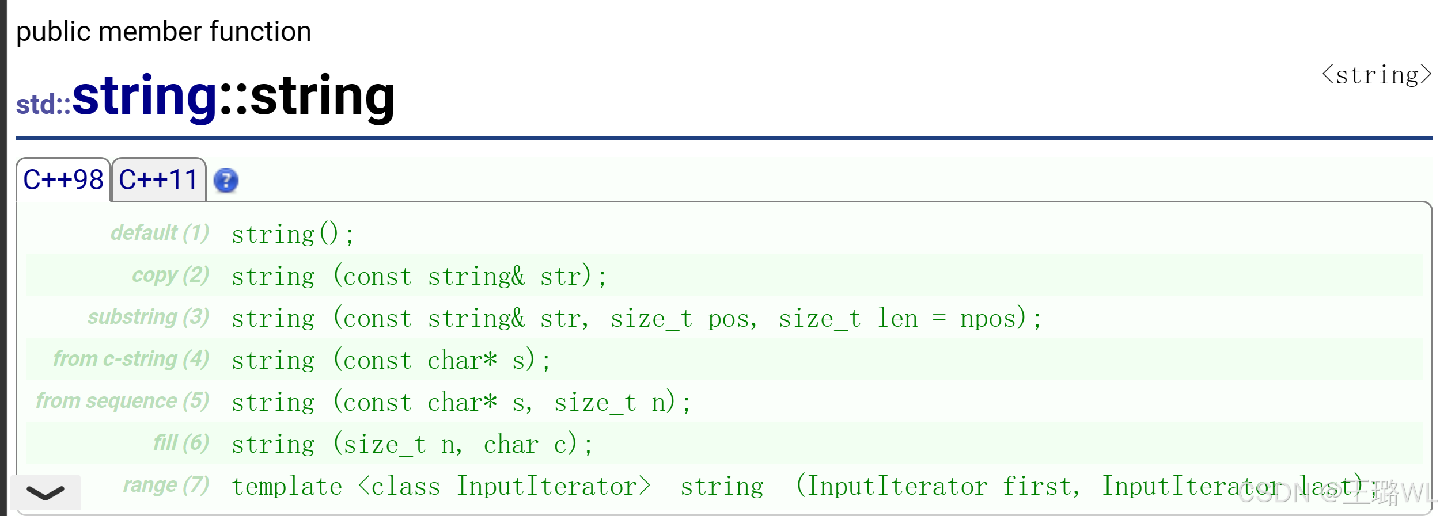This screenshot has width=1440, height=516.
Task: Click the string (const string& str); signature
Action: [x=419, y=276]
